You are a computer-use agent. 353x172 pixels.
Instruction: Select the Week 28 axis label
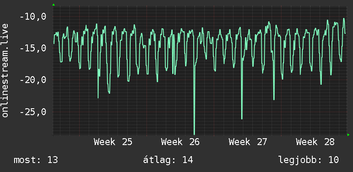tap(315, 142)
